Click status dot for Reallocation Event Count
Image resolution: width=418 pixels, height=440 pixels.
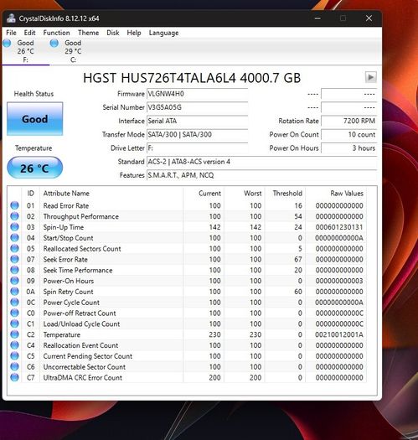[14, 345]
